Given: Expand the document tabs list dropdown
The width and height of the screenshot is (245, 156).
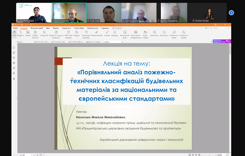Looking at the screenshot, I should coord(211,41).
